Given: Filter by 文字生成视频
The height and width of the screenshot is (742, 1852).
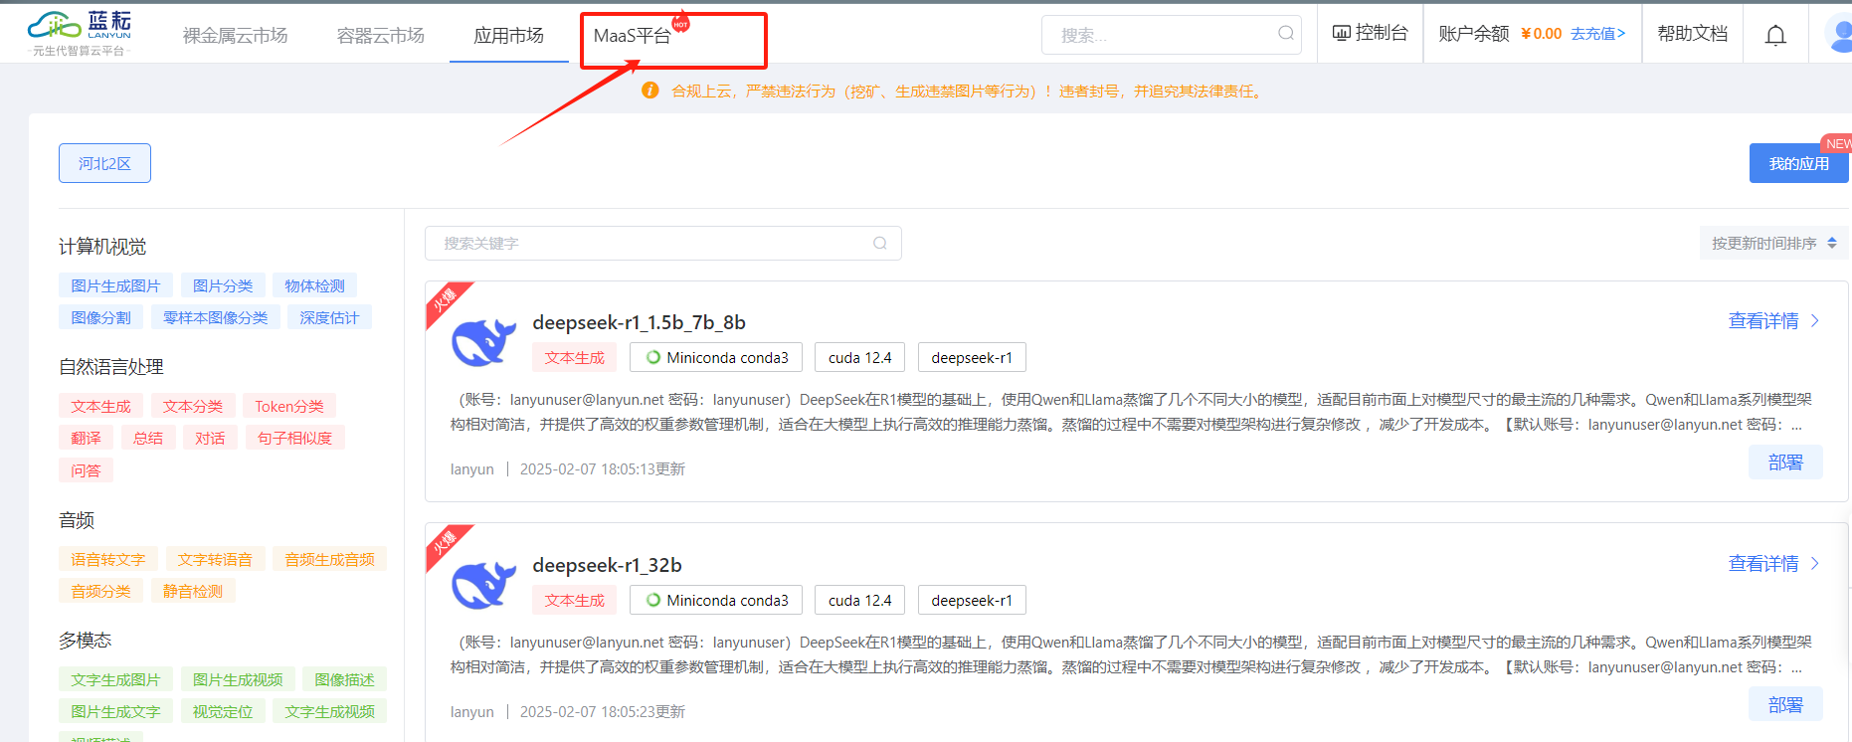Looking at the screenshot, I should [x=329, y=711].
